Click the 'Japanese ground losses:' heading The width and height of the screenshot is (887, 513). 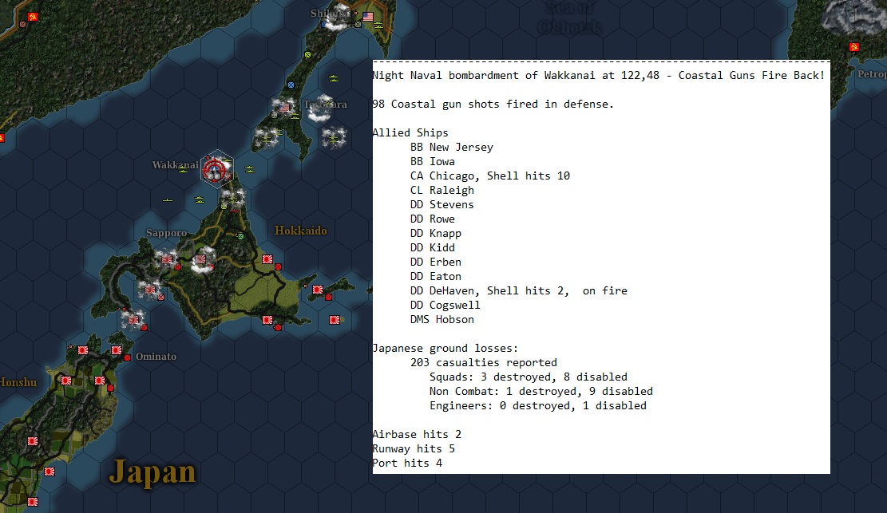pyautogui.click(x=445, y=349)
